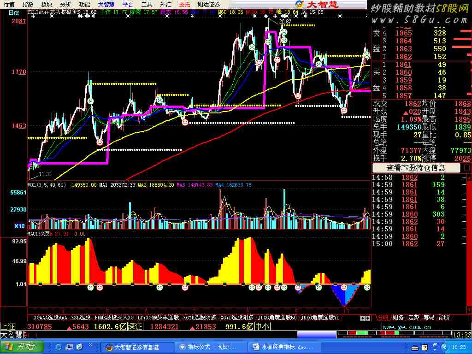Open the 工具 menu

click(147, 4)
